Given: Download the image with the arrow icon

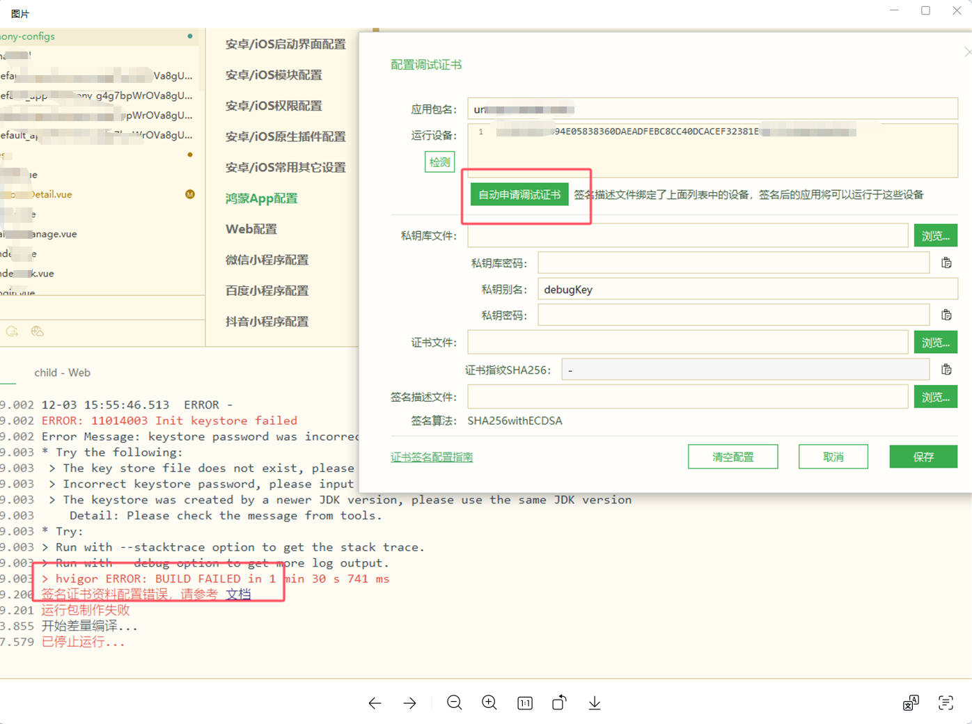Looking at the screenshot, I should [595, 703].
